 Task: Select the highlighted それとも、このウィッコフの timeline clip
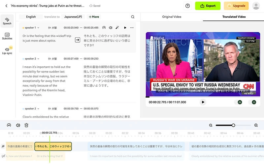click(x=53, y=147)
